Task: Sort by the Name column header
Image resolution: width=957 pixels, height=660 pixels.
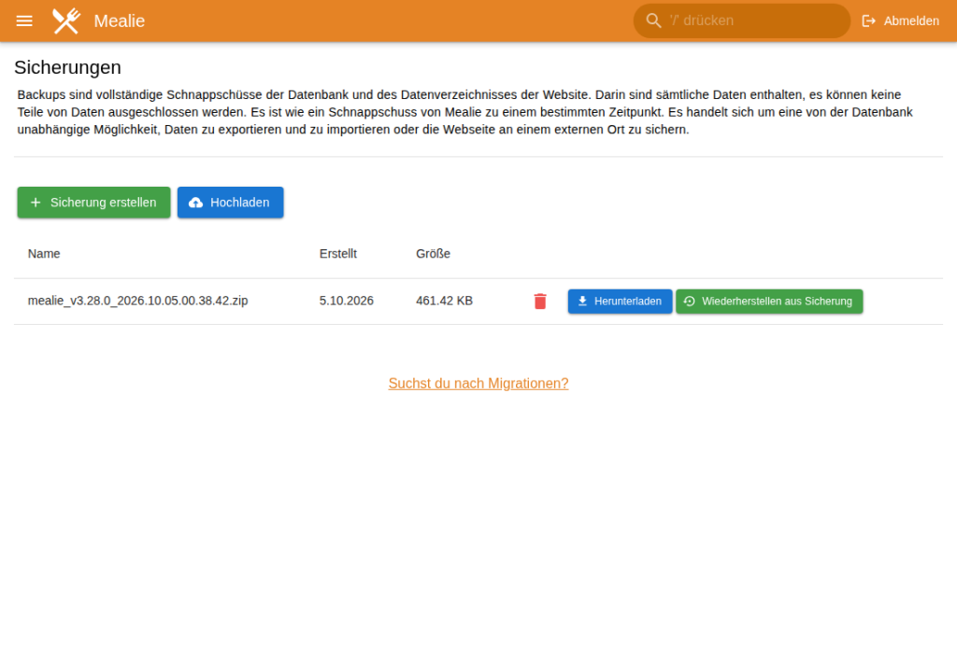Action: (x=44, y=254)
